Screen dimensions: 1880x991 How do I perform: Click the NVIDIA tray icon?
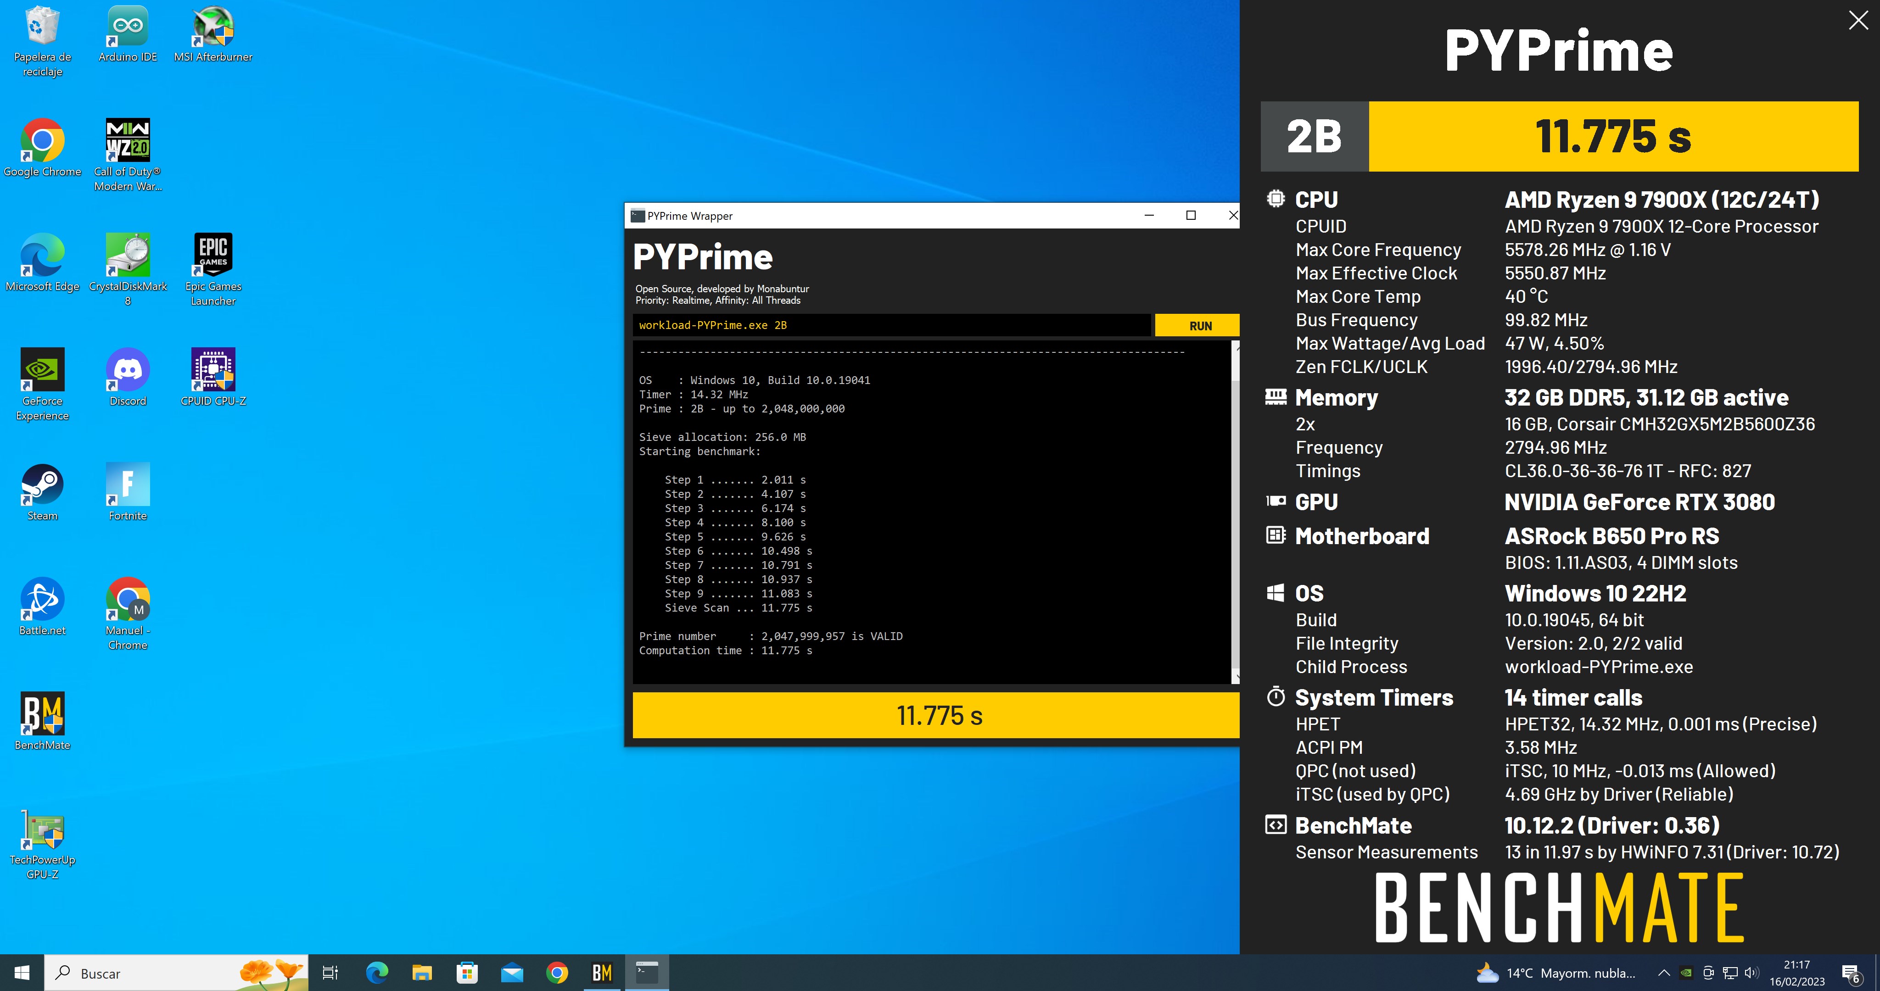[1686, 973]
